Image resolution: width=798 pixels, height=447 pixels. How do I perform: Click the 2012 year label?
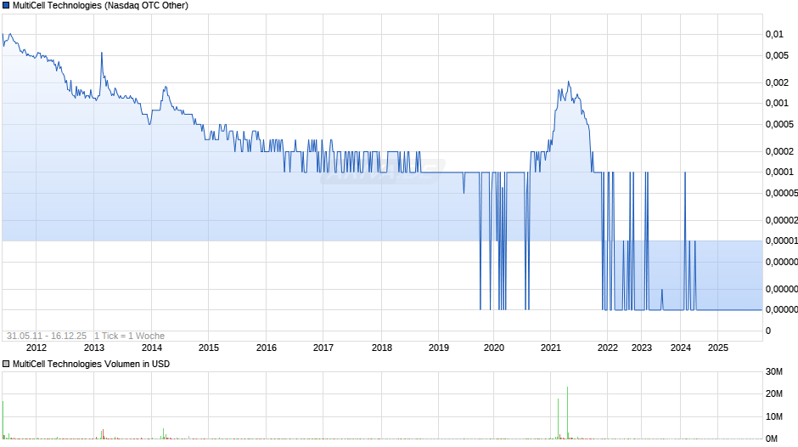[x=37, y=348]
